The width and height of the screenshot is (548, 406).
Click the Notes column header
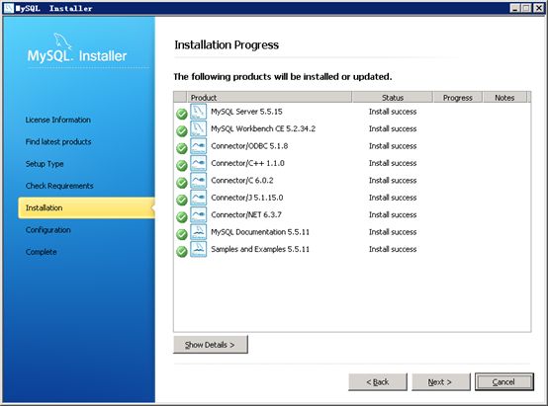(x=504, y=98)
